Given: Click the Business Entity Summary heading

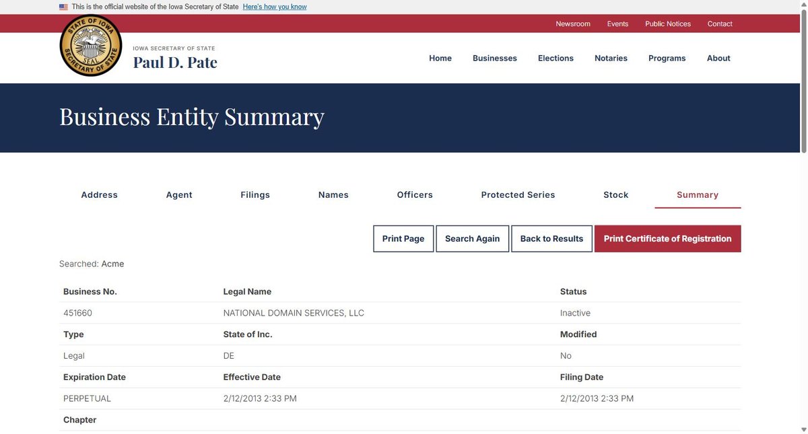Looking at the screenshot, I should coord(192,117).
